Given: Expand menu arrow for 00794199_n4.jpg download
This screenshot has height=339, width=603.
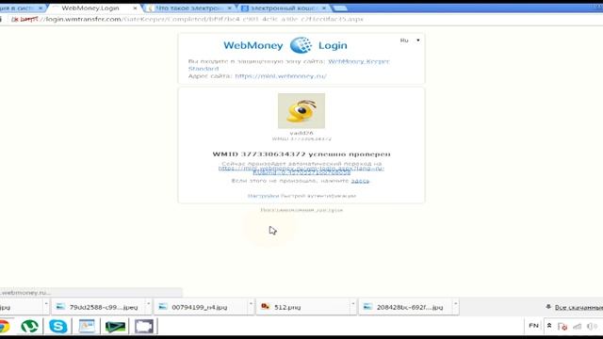Looking at the screenshot, I should (x=251, y=304).
